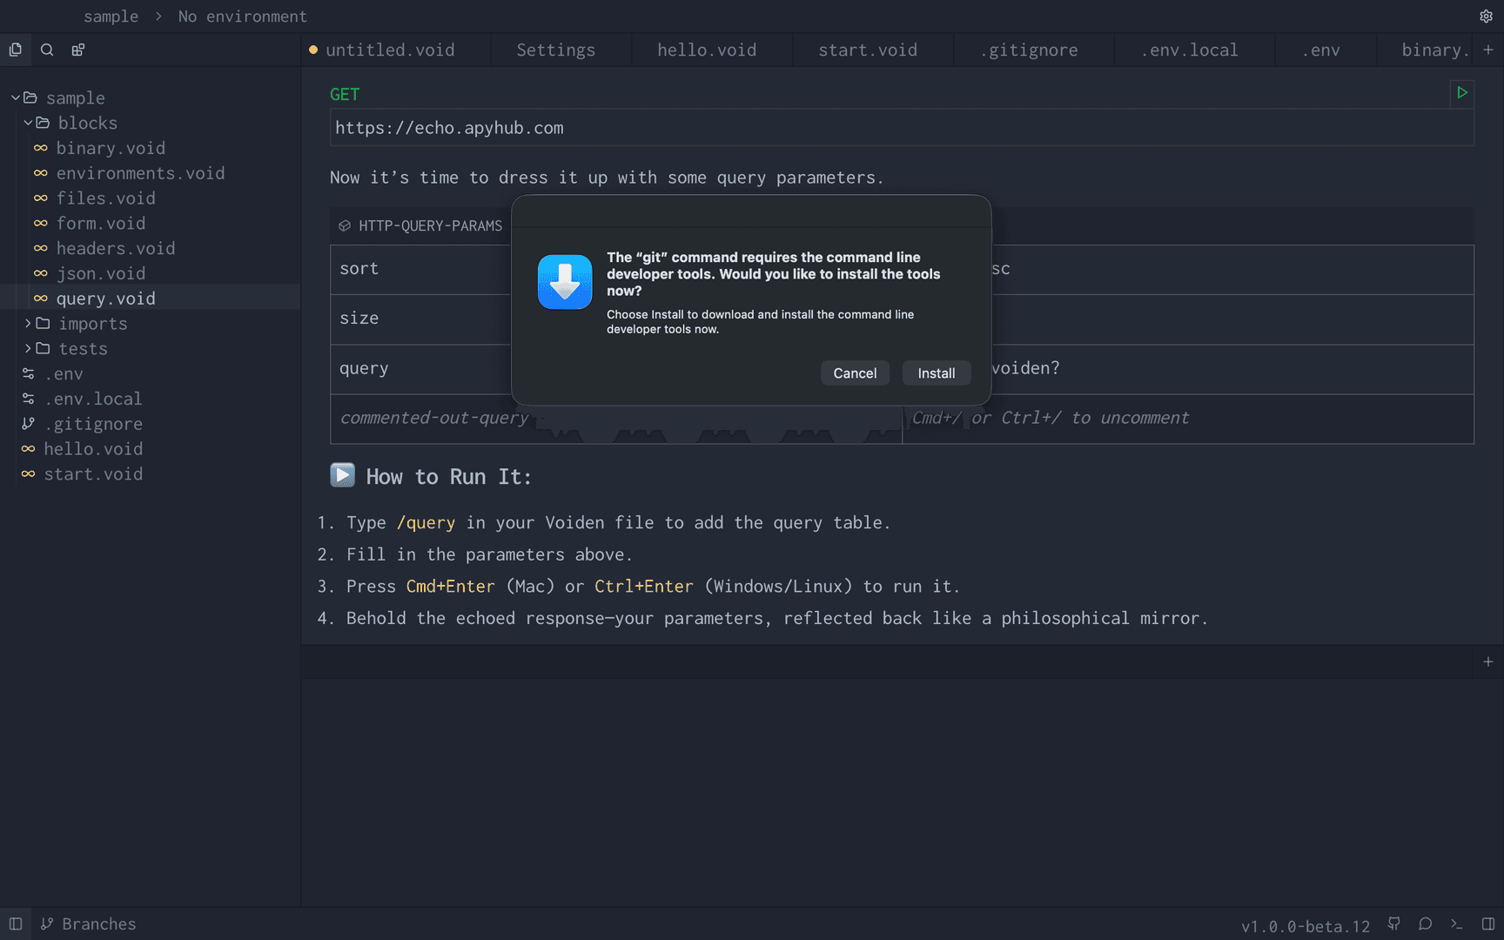Switch to the Settings tab
This screenshot has height=940, width=1504.
coord(556,50)
